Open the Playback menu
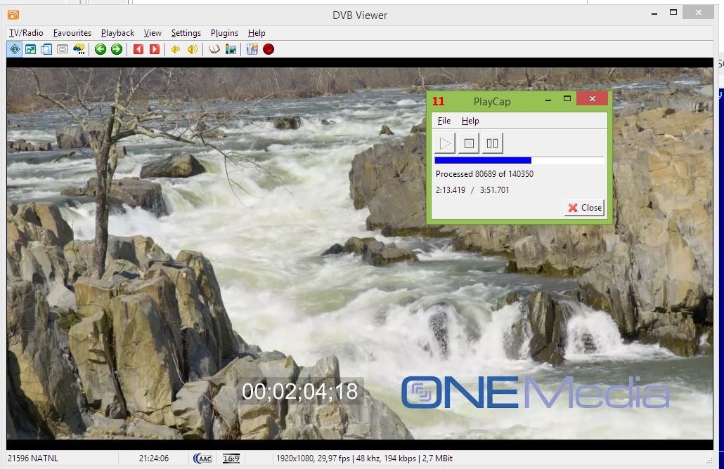 tap(117, 33)
